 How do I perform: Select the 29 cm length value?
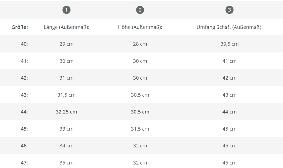click(x=66, y=44)
